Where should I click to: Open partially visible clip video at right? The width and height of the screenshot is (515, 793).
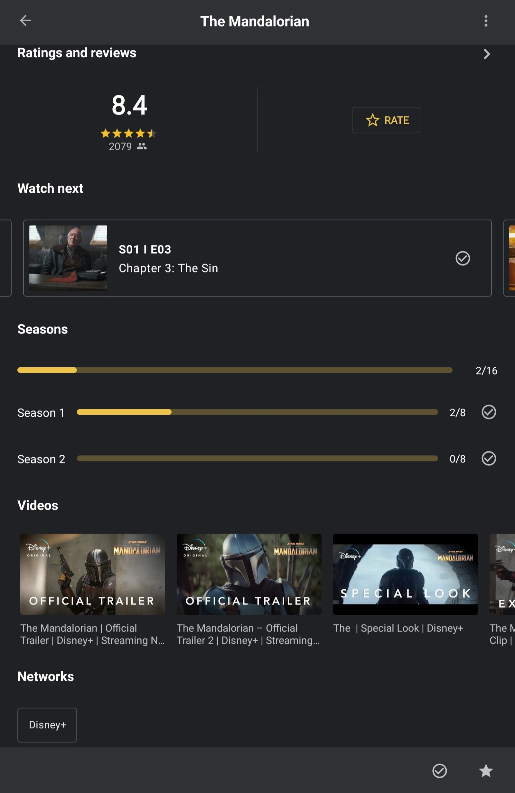[502, 574]
